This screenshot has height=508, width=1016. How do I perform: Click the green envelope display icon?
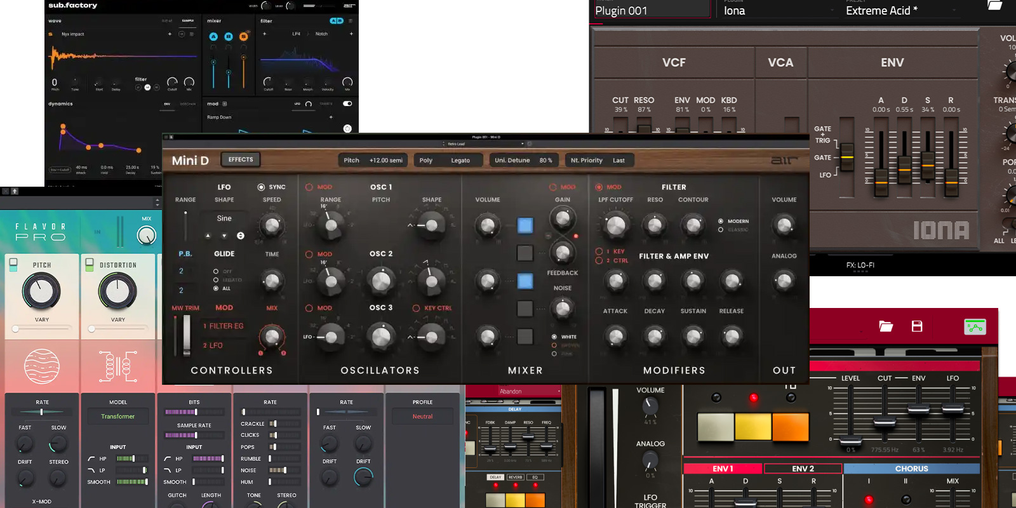pos(975,326)
